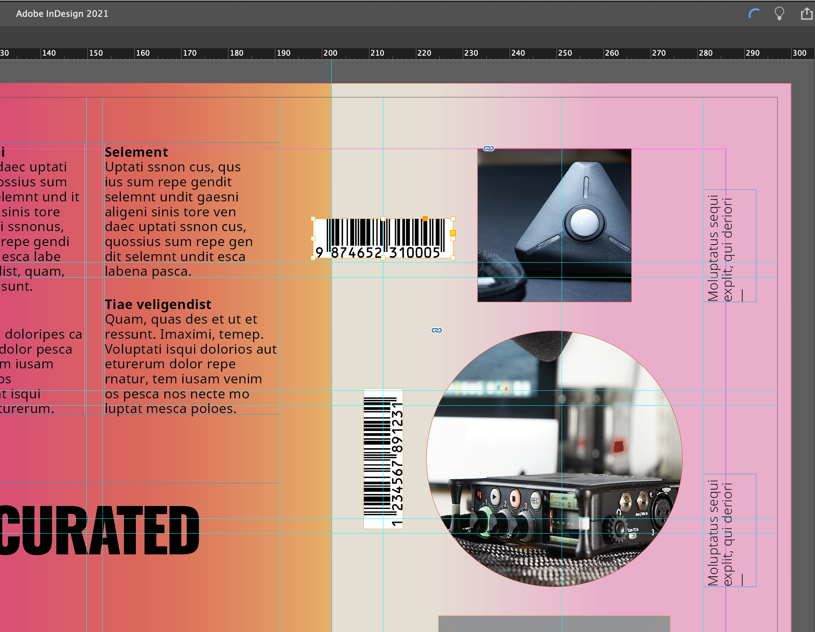The image size is (815, 632).
Task: Click the text 'labena pasca.'
Action: (148, 271)
